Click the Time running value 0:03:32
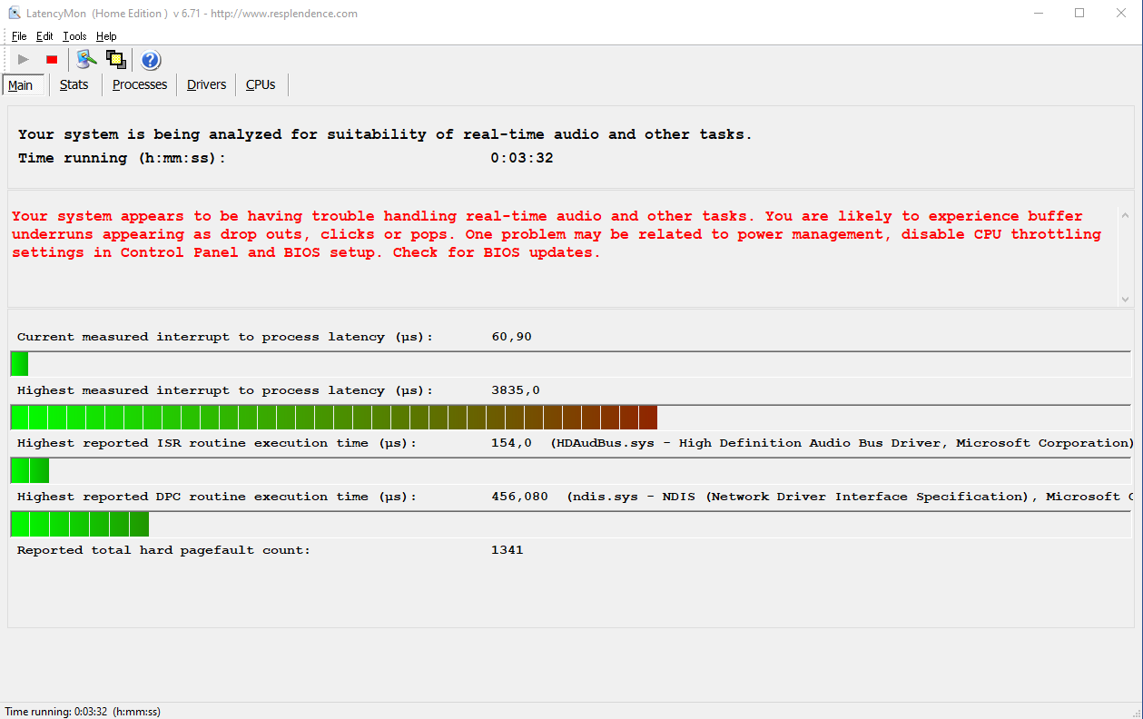Screen dimensions: 1143x719 coord(522,158)
